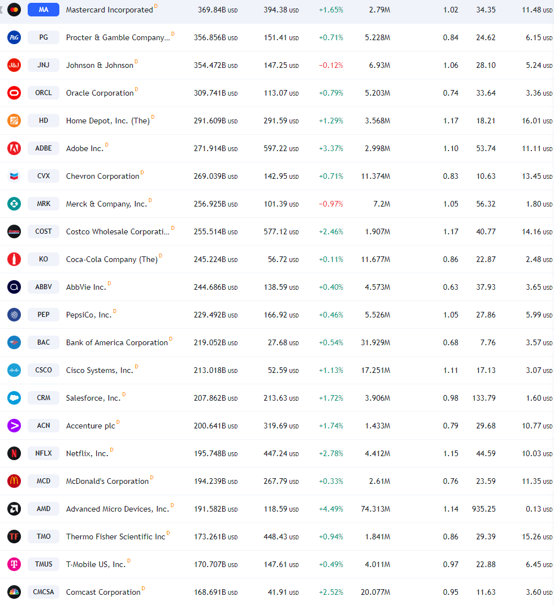This screenshot has width=554, height=605.
Task: Click the 41.91 USD Comcast price
Action: [x=283, y=593]
